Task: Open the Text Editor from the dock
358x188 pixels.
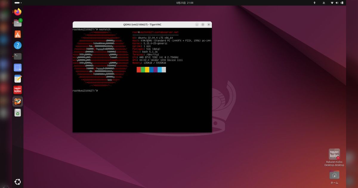Action: click(x=17, y=78)
